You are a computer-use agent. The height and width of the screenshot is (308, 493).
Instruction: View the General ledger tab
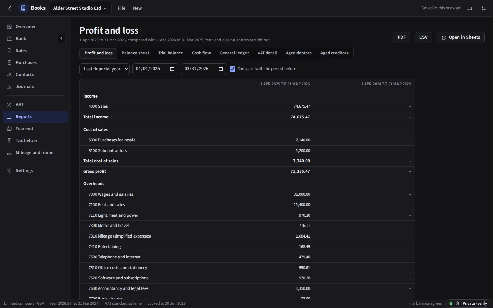(x=234, y=53)
